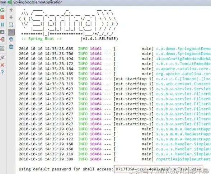Click the log line timestamped 14:35:29.122
Viewport: 211px width, 174px height.
click(115, 139)
